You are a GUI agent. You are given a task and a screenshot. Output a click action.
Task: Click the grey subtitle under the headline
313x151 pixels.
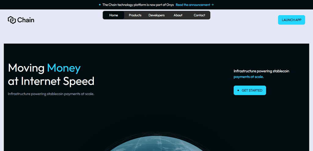point(51,94)
